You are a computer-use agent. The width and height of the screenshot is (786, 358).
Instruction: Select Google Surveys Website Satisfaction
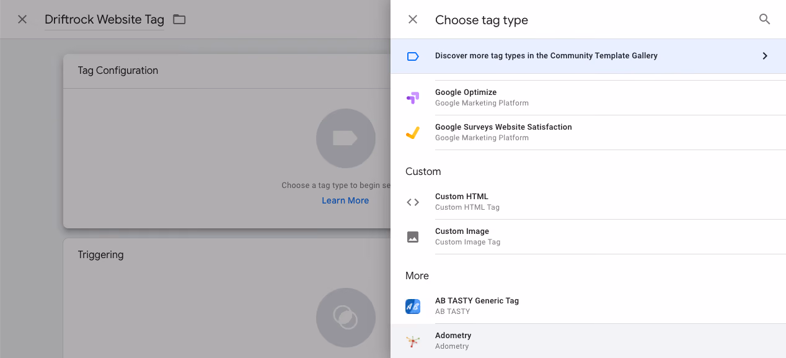tap(588, 132)
